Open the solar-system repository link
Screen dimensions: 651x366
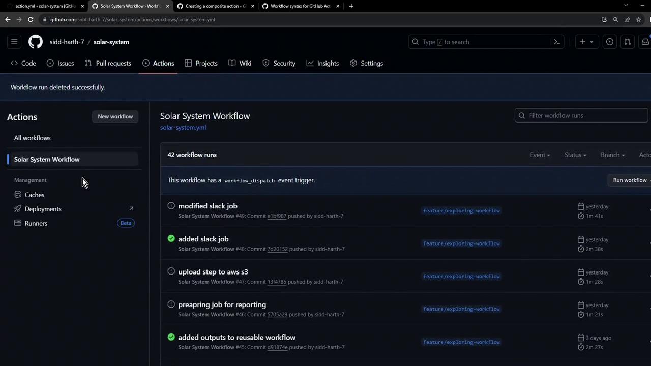coord(111,42)
